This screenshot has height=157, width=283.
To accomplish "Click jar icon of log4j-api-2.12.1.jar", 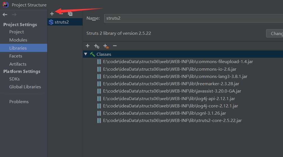I will pyautogui.click(x=99, y=98).
